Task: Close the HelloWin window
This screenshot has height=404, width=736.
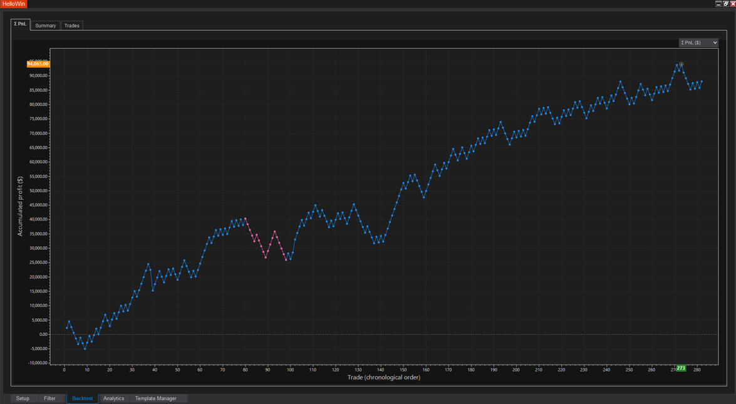Action: click(732, 4)
